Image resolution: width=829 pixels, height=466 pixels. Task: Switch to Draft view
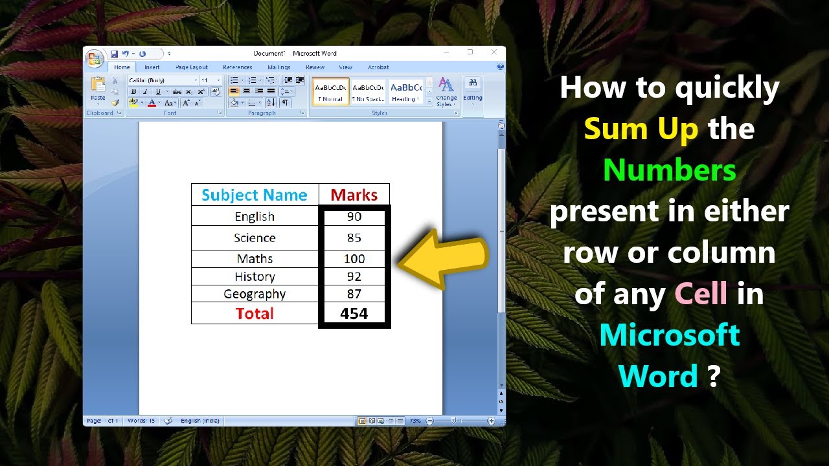tap(400, 421)
